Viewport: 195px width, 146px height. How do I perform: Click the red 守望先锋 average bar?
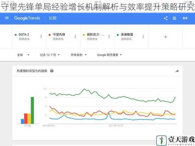tap(26, 119)
